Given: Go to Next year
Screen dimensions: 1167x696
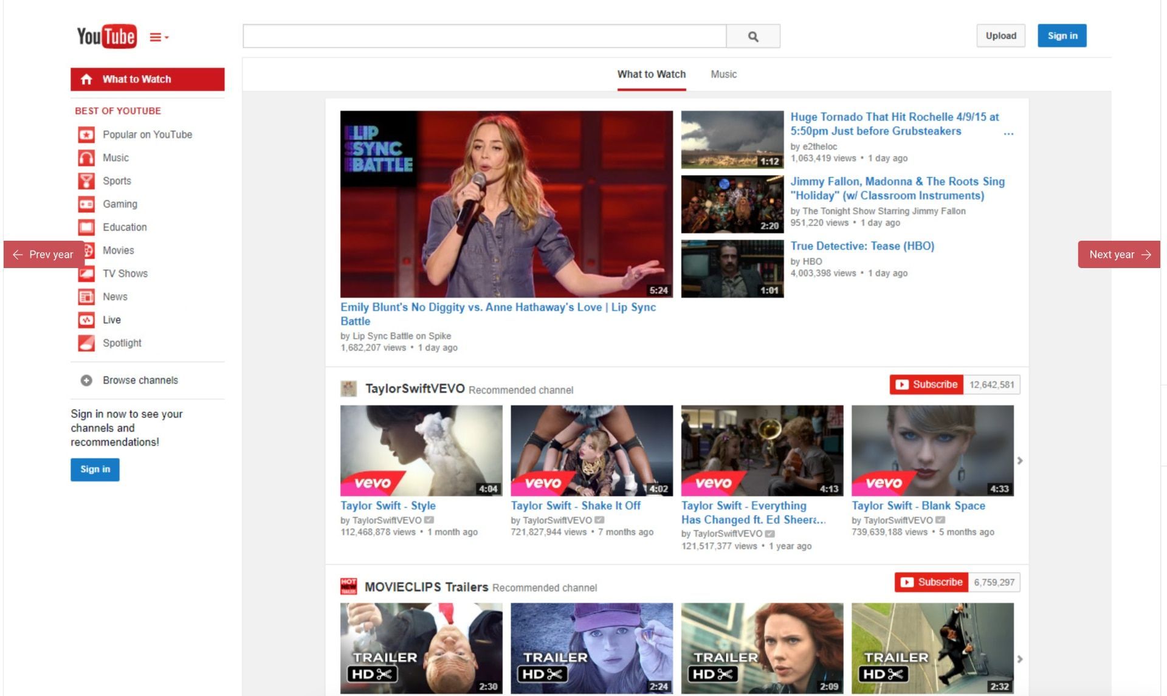Looking at the screenshot, I should tap(1119, 255).
